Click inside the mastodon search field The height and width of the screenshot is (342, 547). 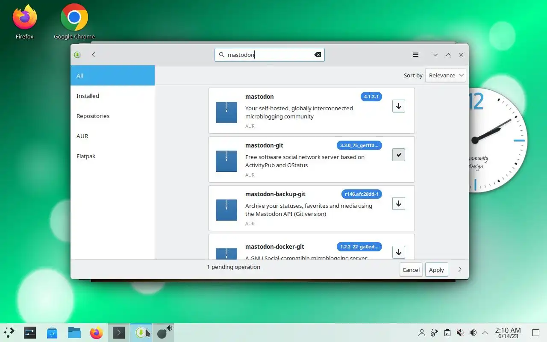click(x=269, y=55)
